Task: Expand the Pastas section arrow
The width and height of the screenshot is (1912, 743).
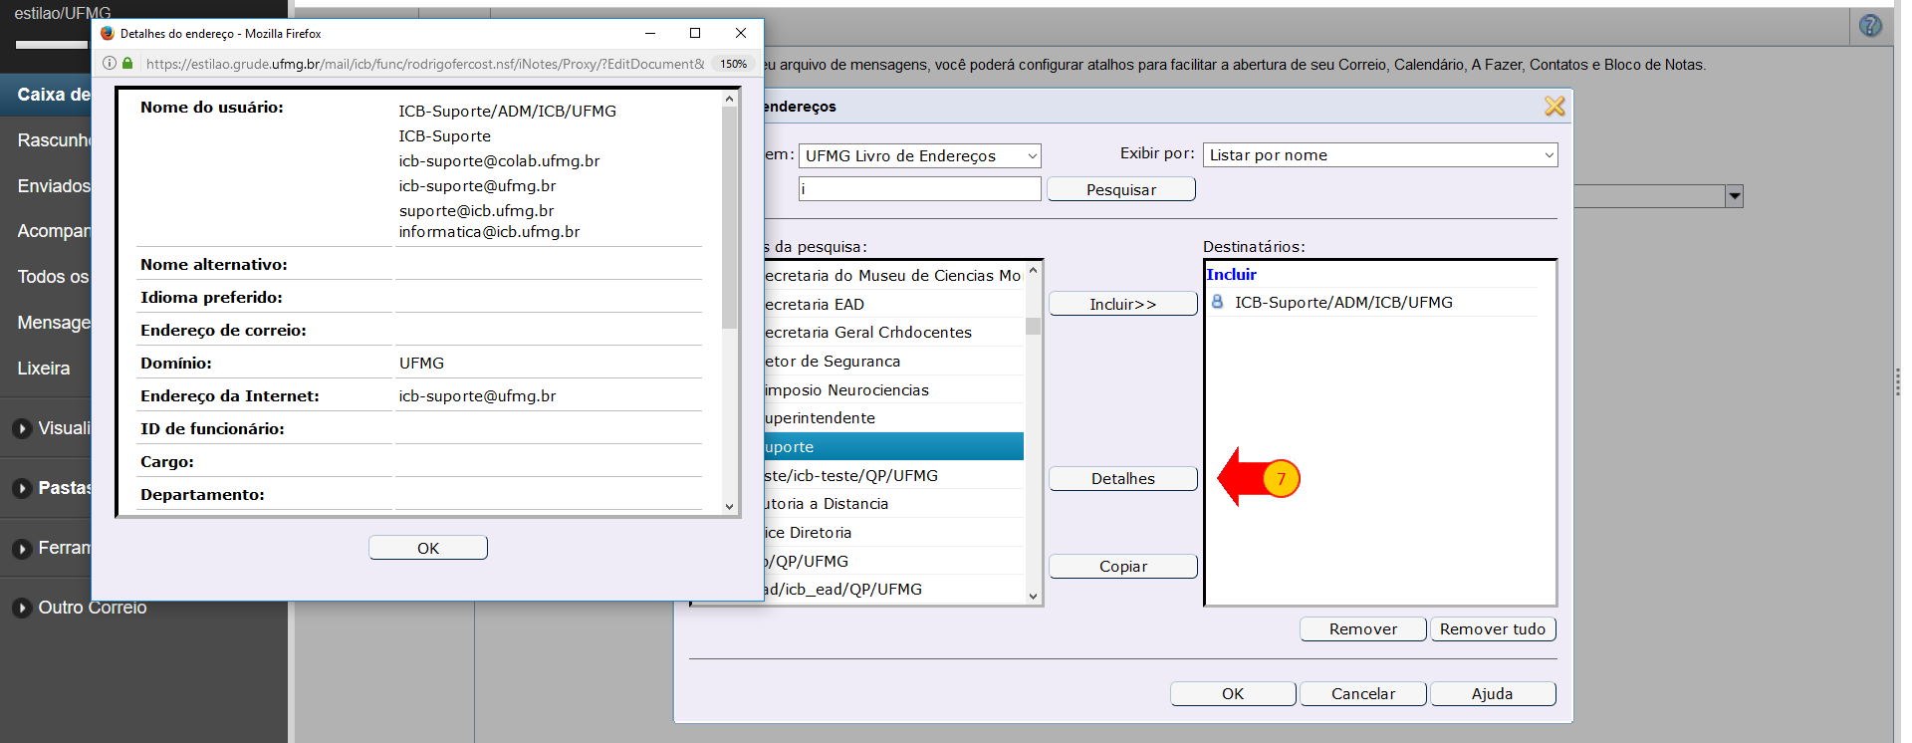Action: click(22, 489)
